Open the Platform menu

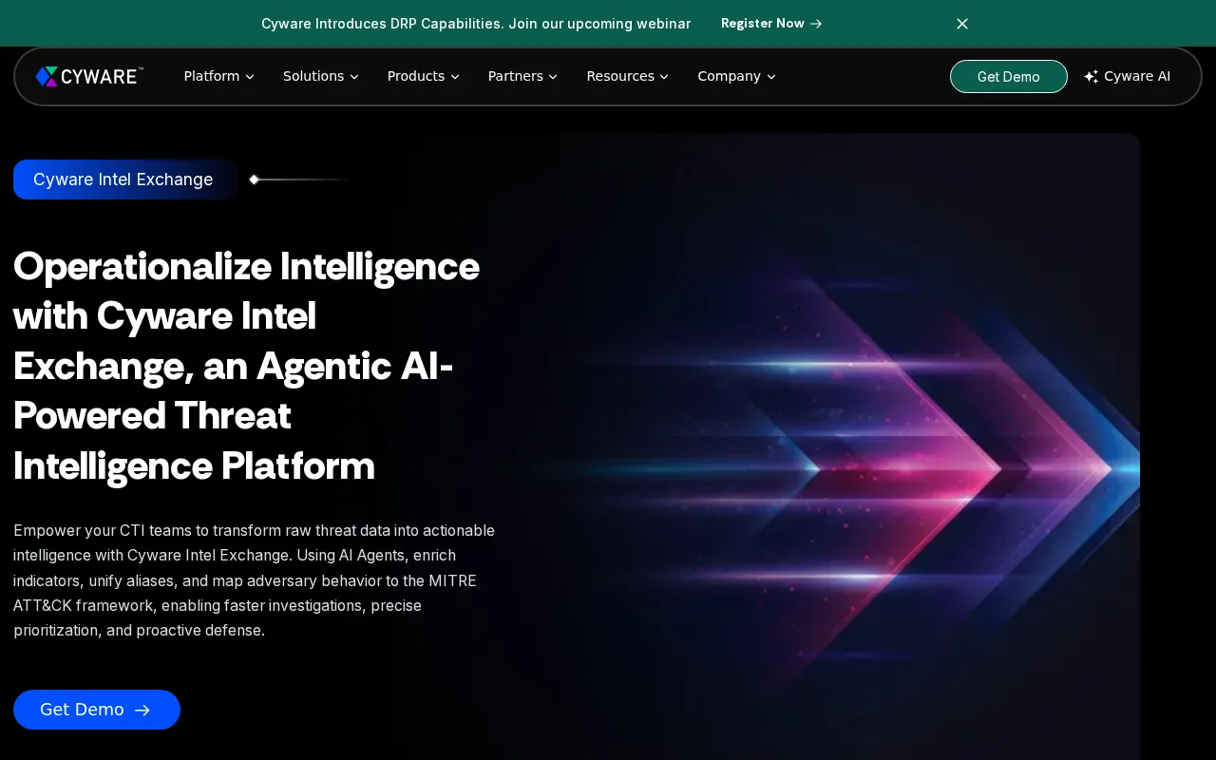point(218,76)
